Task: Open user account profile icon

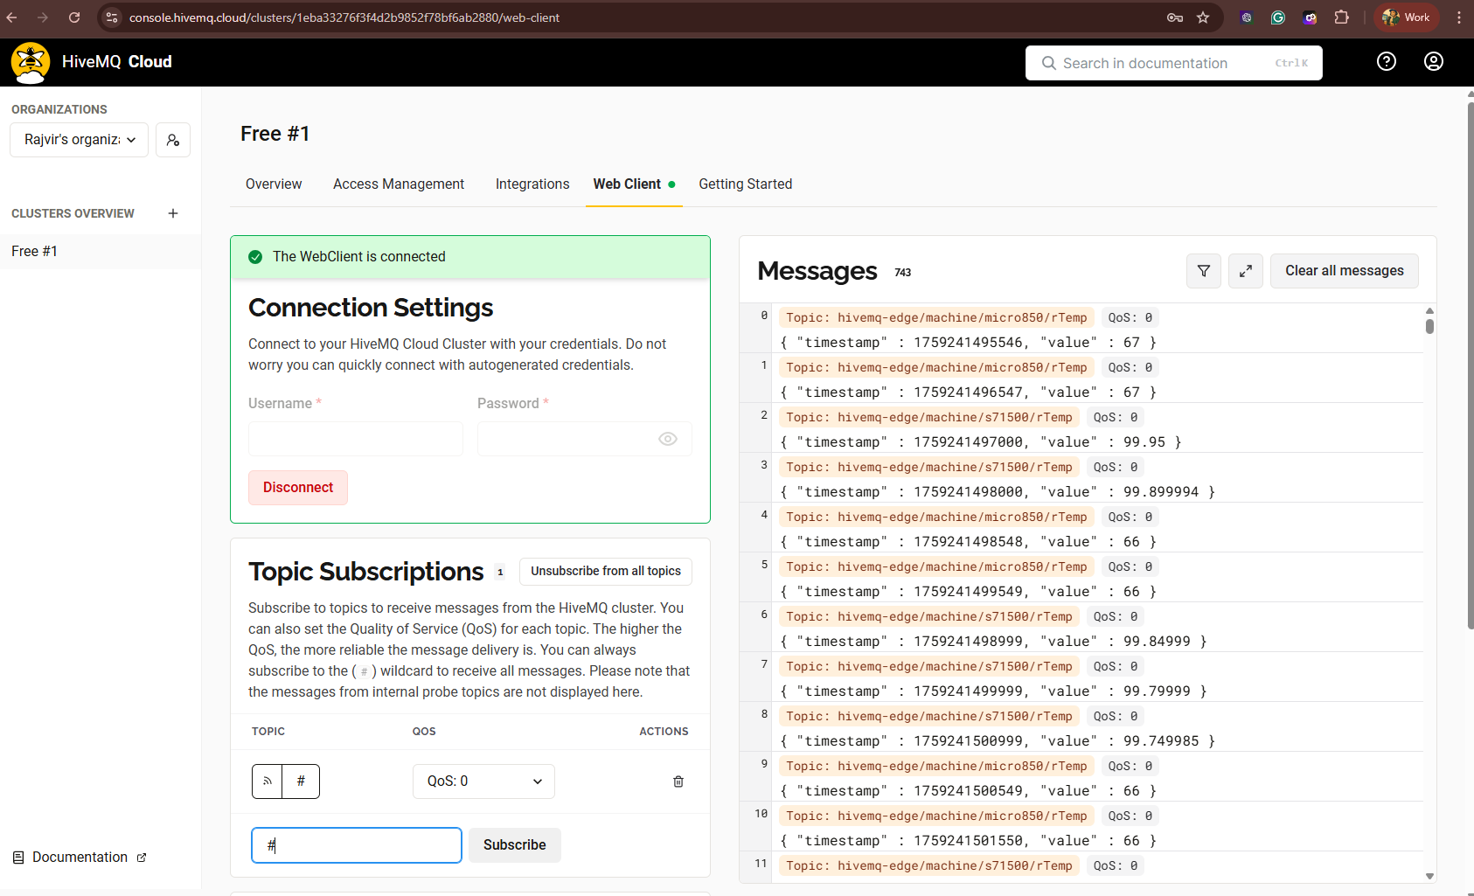Action: [x=1433, y=61]
